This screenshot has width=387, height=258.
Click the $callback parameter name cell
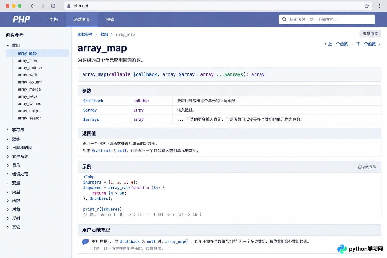point(104,101)
